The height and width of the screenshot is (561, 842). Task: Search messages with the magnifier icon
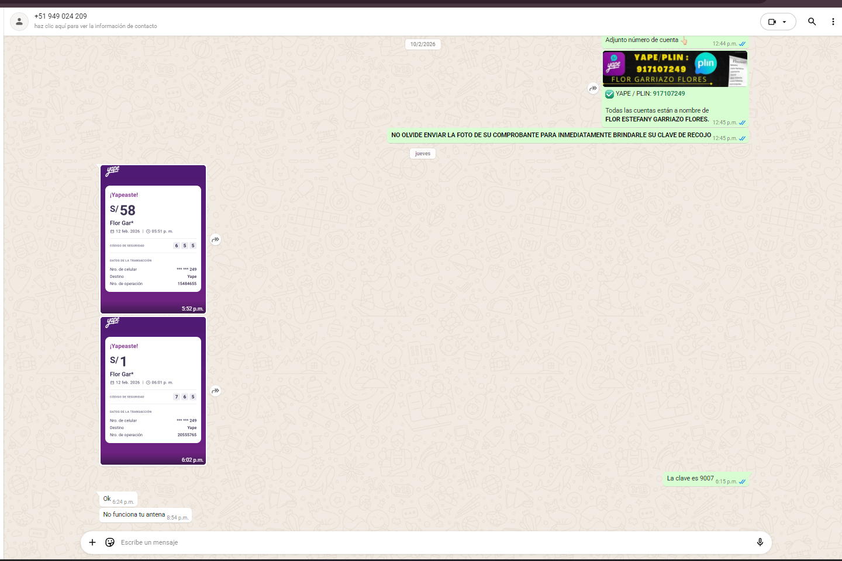click(x=812, y=22)
